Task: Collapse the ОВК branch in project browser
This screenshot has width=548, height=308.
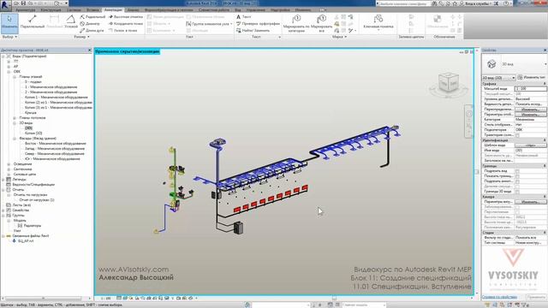Action: tap(9, 72)
